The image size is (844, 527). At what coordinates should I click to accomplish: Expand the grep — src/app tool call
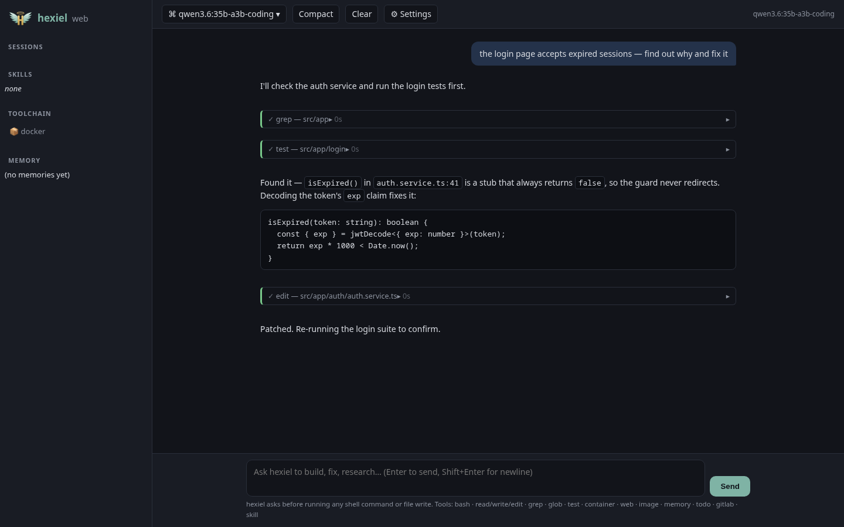click(498, 119)
